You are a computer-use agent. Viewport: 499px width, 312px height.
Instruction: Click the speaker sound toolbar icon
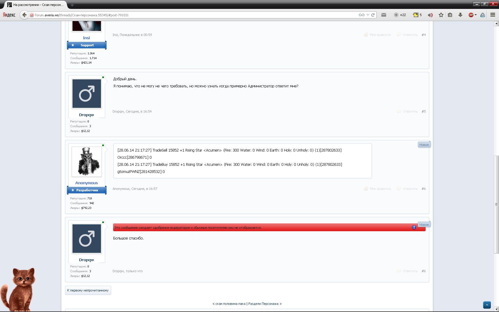430,15
